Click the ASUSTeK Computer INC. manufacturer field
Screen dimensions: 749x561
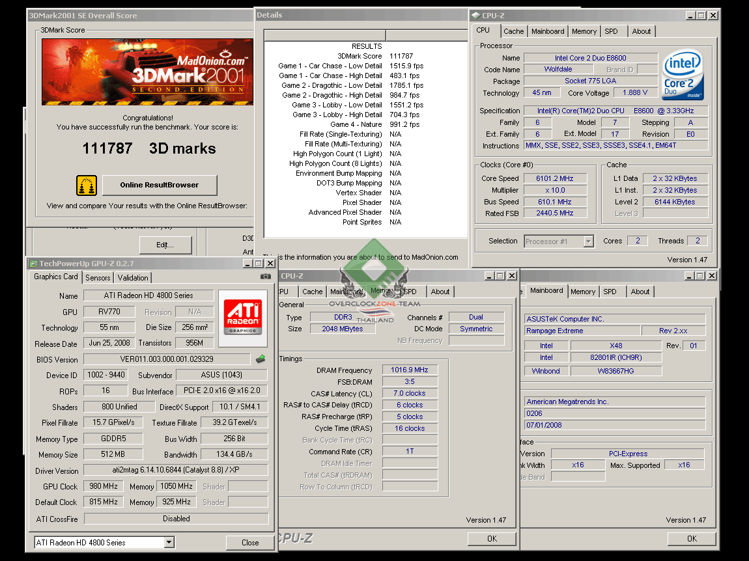coord(615,319)
